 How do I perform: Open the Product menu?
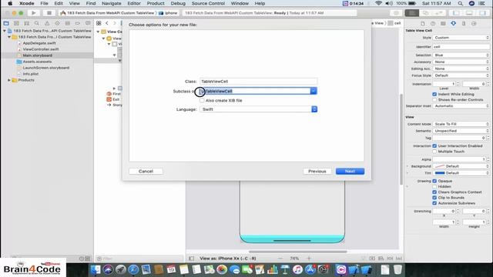pyautogui.click(x=156, y=3)
